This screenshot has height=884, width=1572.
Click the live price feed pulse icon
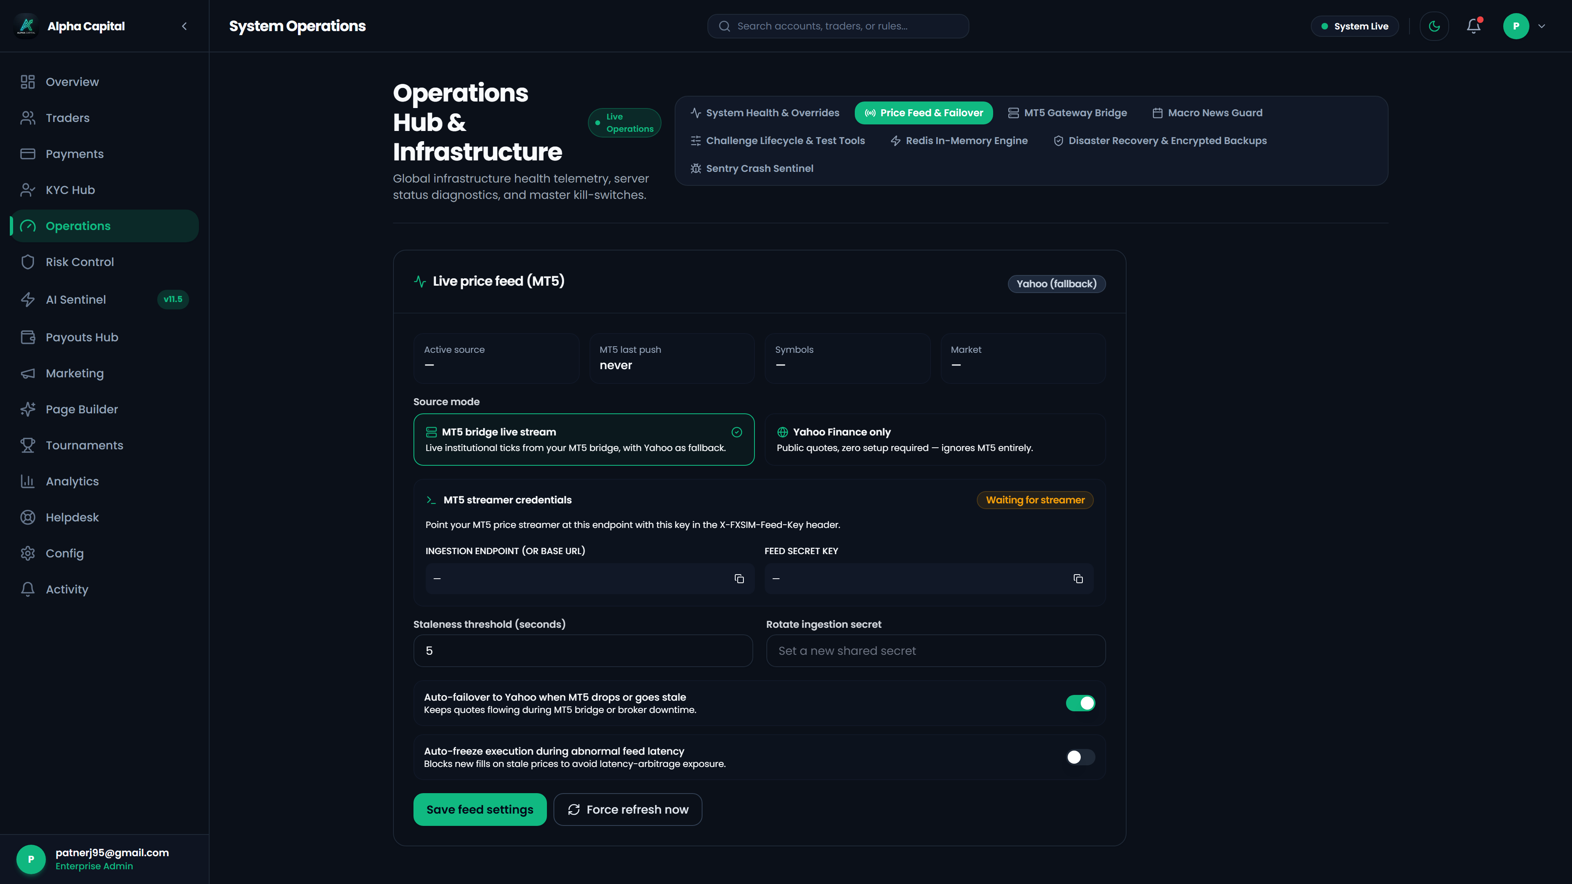420,281
